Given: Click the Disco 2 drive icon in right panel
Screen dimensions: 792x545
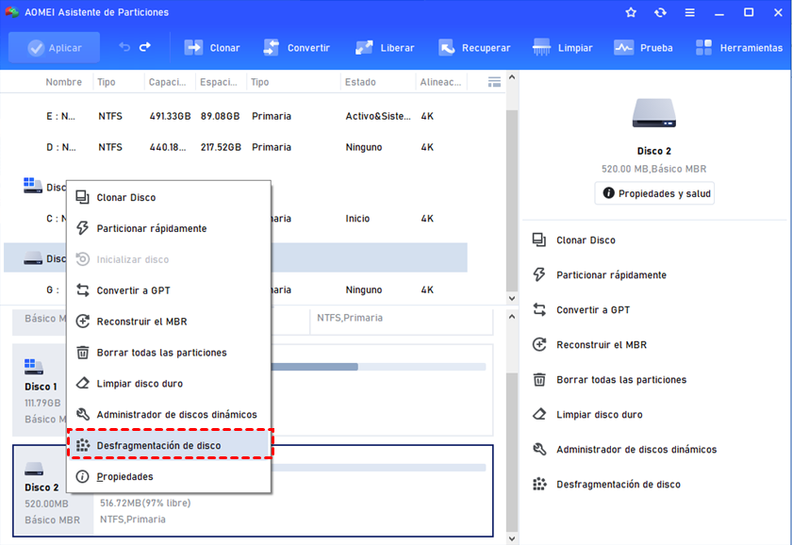Looking at the screenshot, I should click(x=654, y=112).
